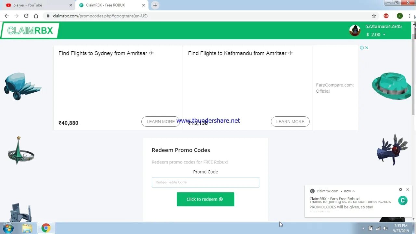Click the green star crown image

point(20,151)
